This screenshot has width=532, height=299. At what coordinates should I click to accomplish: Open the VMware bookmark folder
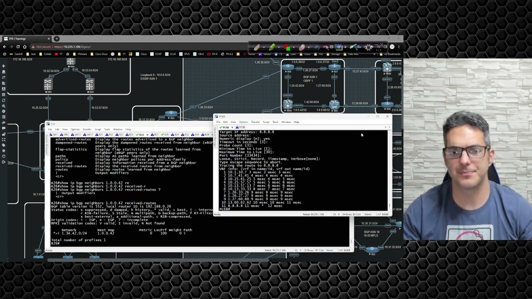coord(80,54)
